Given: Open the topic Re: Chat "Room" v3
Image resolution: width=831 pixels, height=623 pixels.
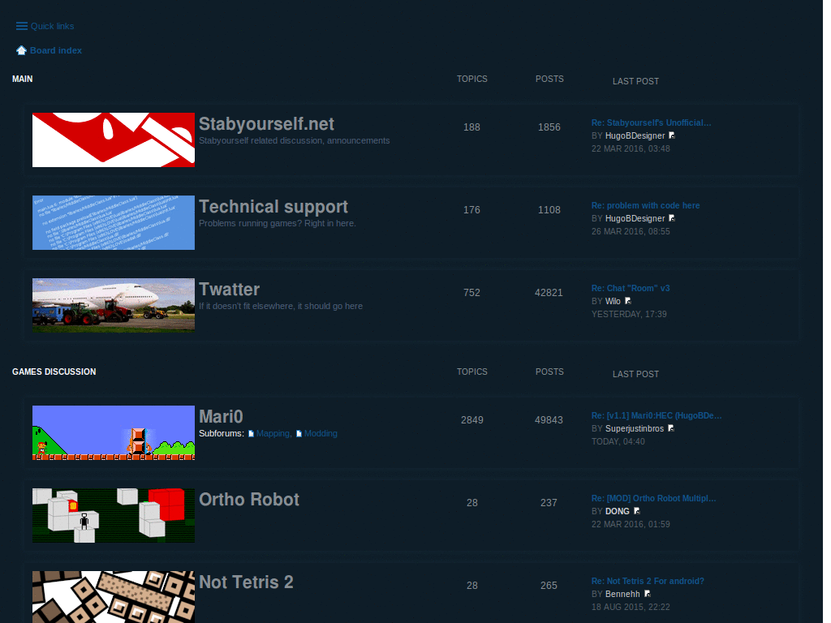Looking at the screenshot, I should [x=631, y=287].
